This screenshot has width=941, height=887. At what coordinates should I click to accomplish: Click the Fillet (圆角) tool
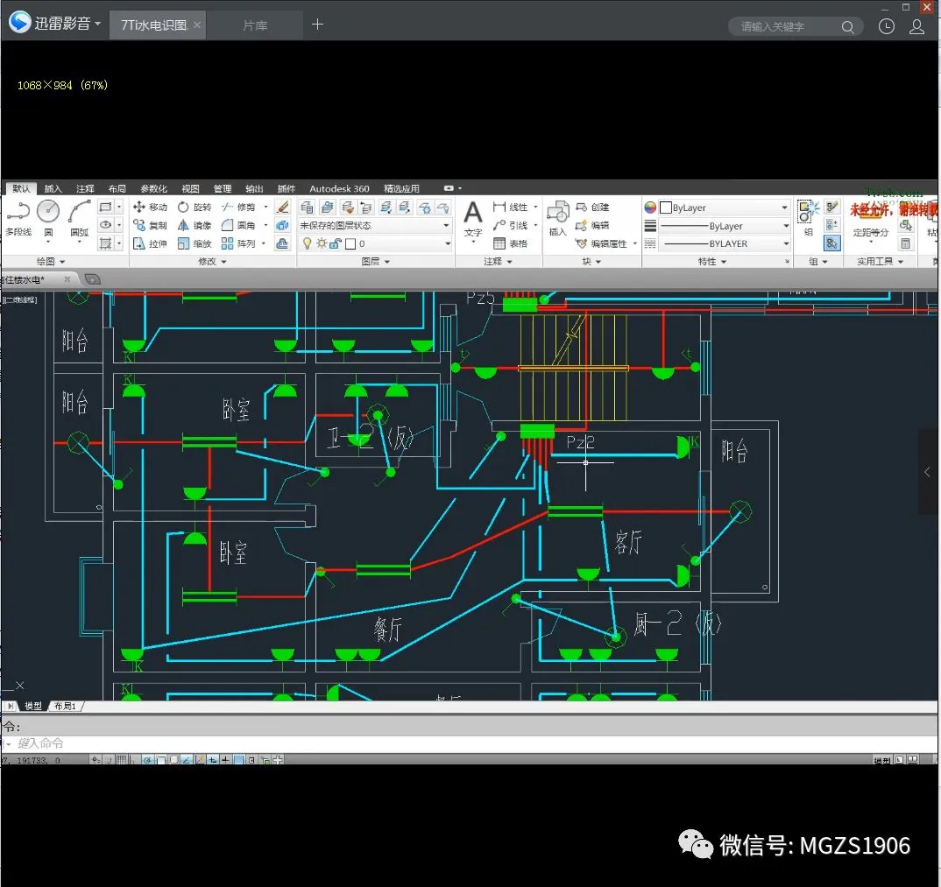(238, 226)
